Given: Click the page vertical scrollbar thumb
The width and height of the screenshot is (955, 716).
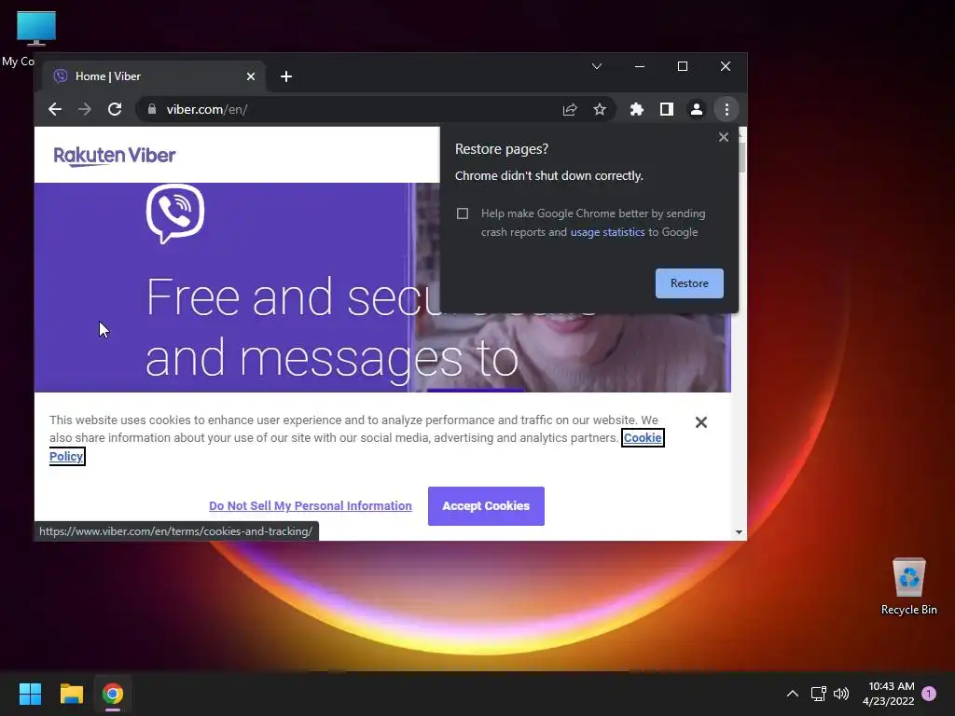Looking at the screenshot, I should [741, 157].
